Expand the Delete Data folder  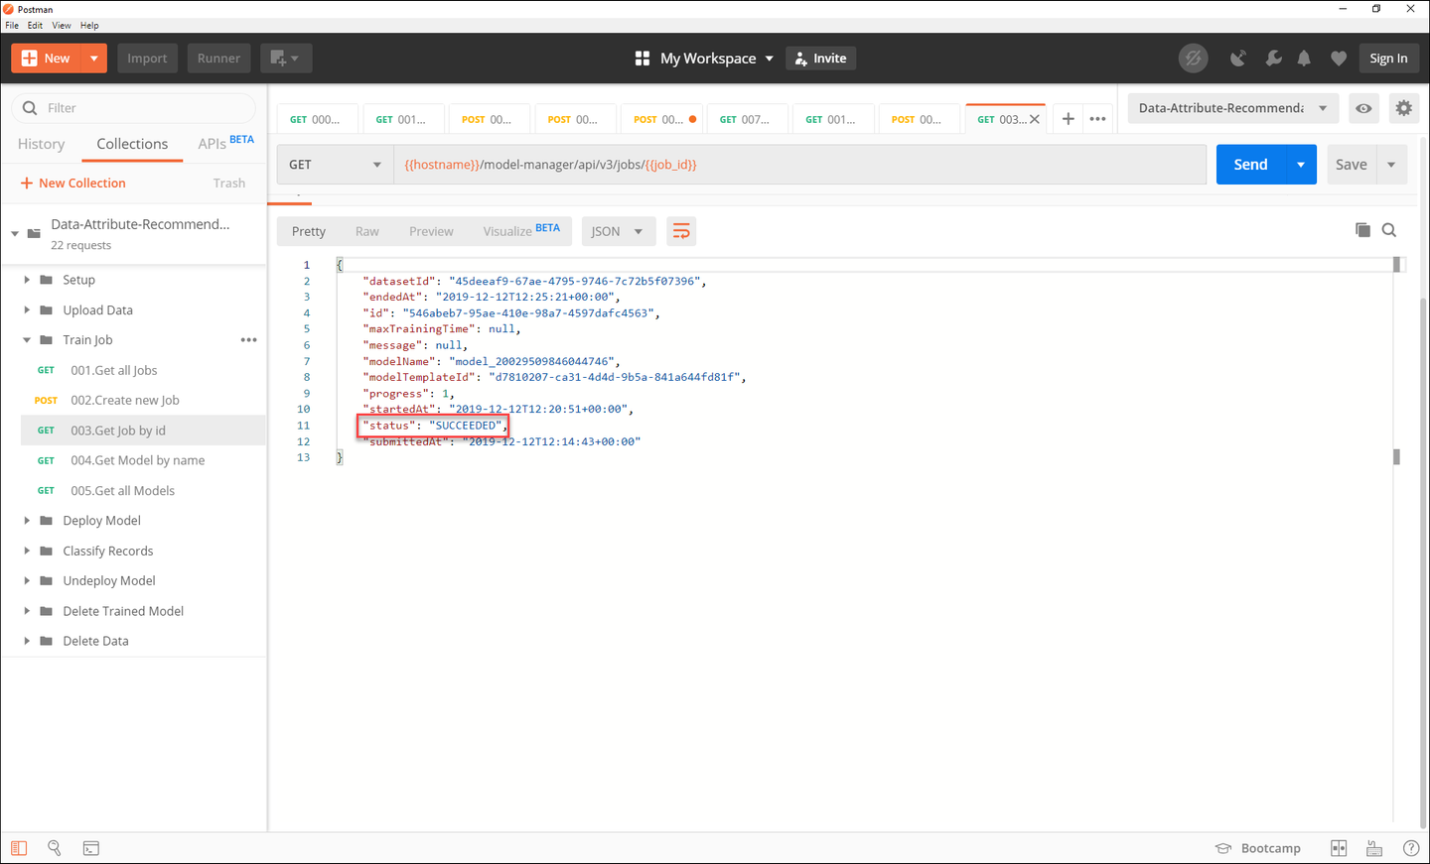point(27,641)
